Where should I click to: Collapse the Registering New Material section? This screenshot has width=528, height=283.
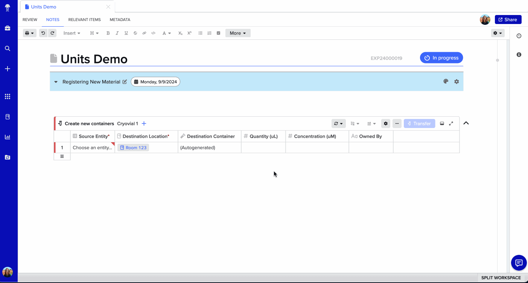click(x=56, y=82)
